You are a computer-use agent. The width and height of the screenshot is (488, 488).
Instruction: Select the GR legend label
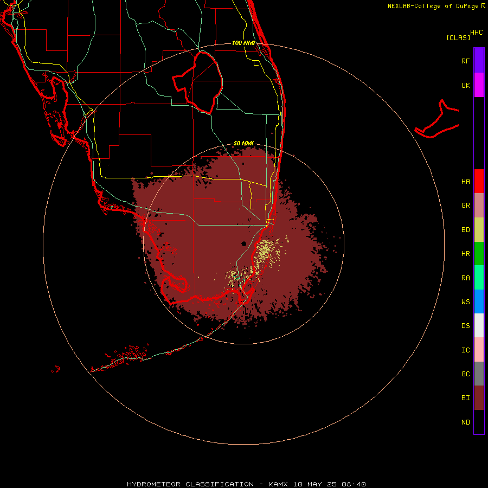[465, 206]
